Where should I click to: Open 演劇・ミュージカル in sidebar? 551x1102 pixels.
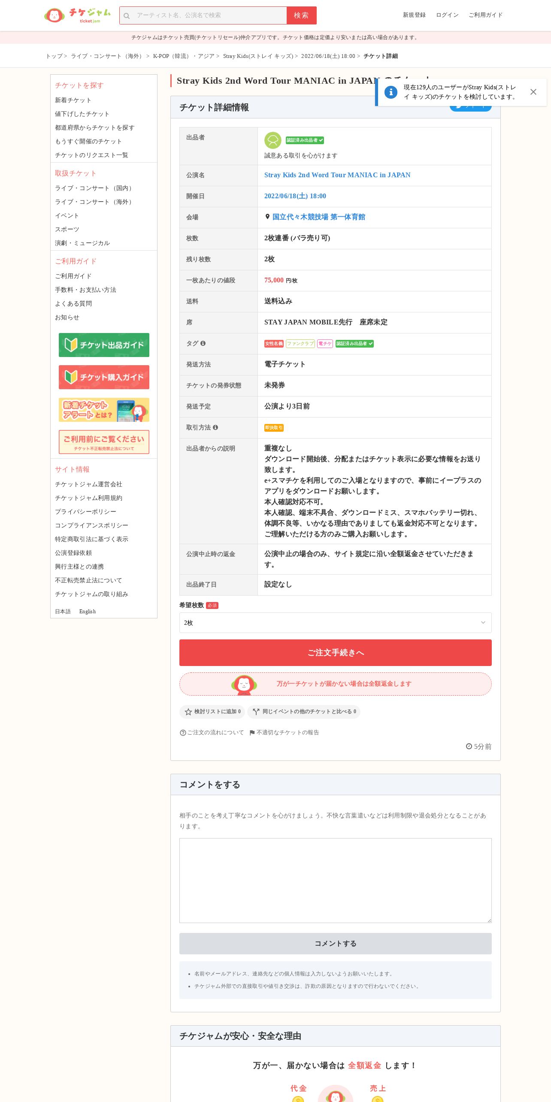point(82,243)
